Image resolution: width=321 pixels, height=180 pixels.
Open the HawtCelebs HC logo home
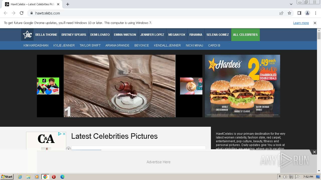[x=27, y=35]
